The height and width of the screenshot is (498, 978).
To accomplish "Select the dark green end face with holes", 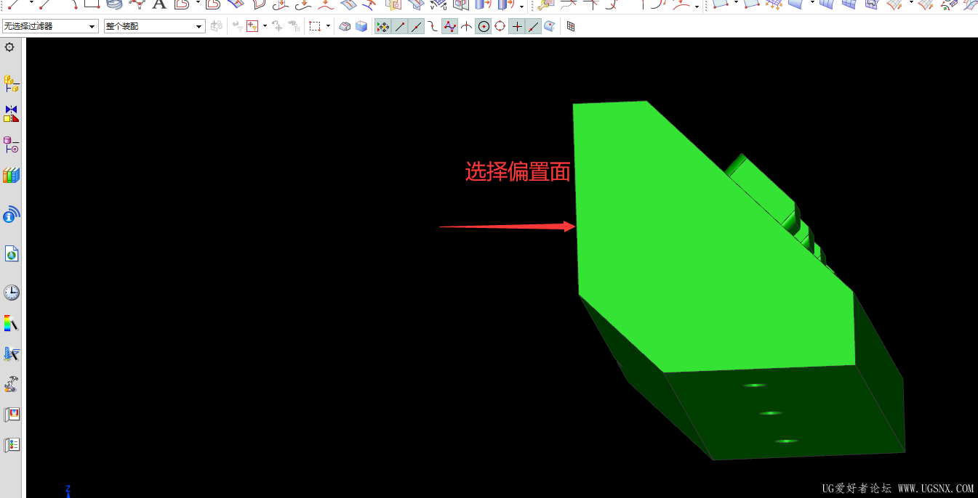I will click(785, 412).
